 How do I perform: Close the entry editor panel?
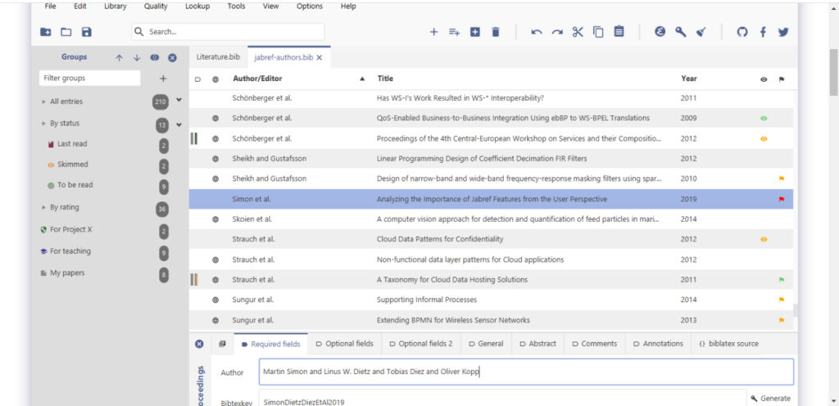coord(199,344)
